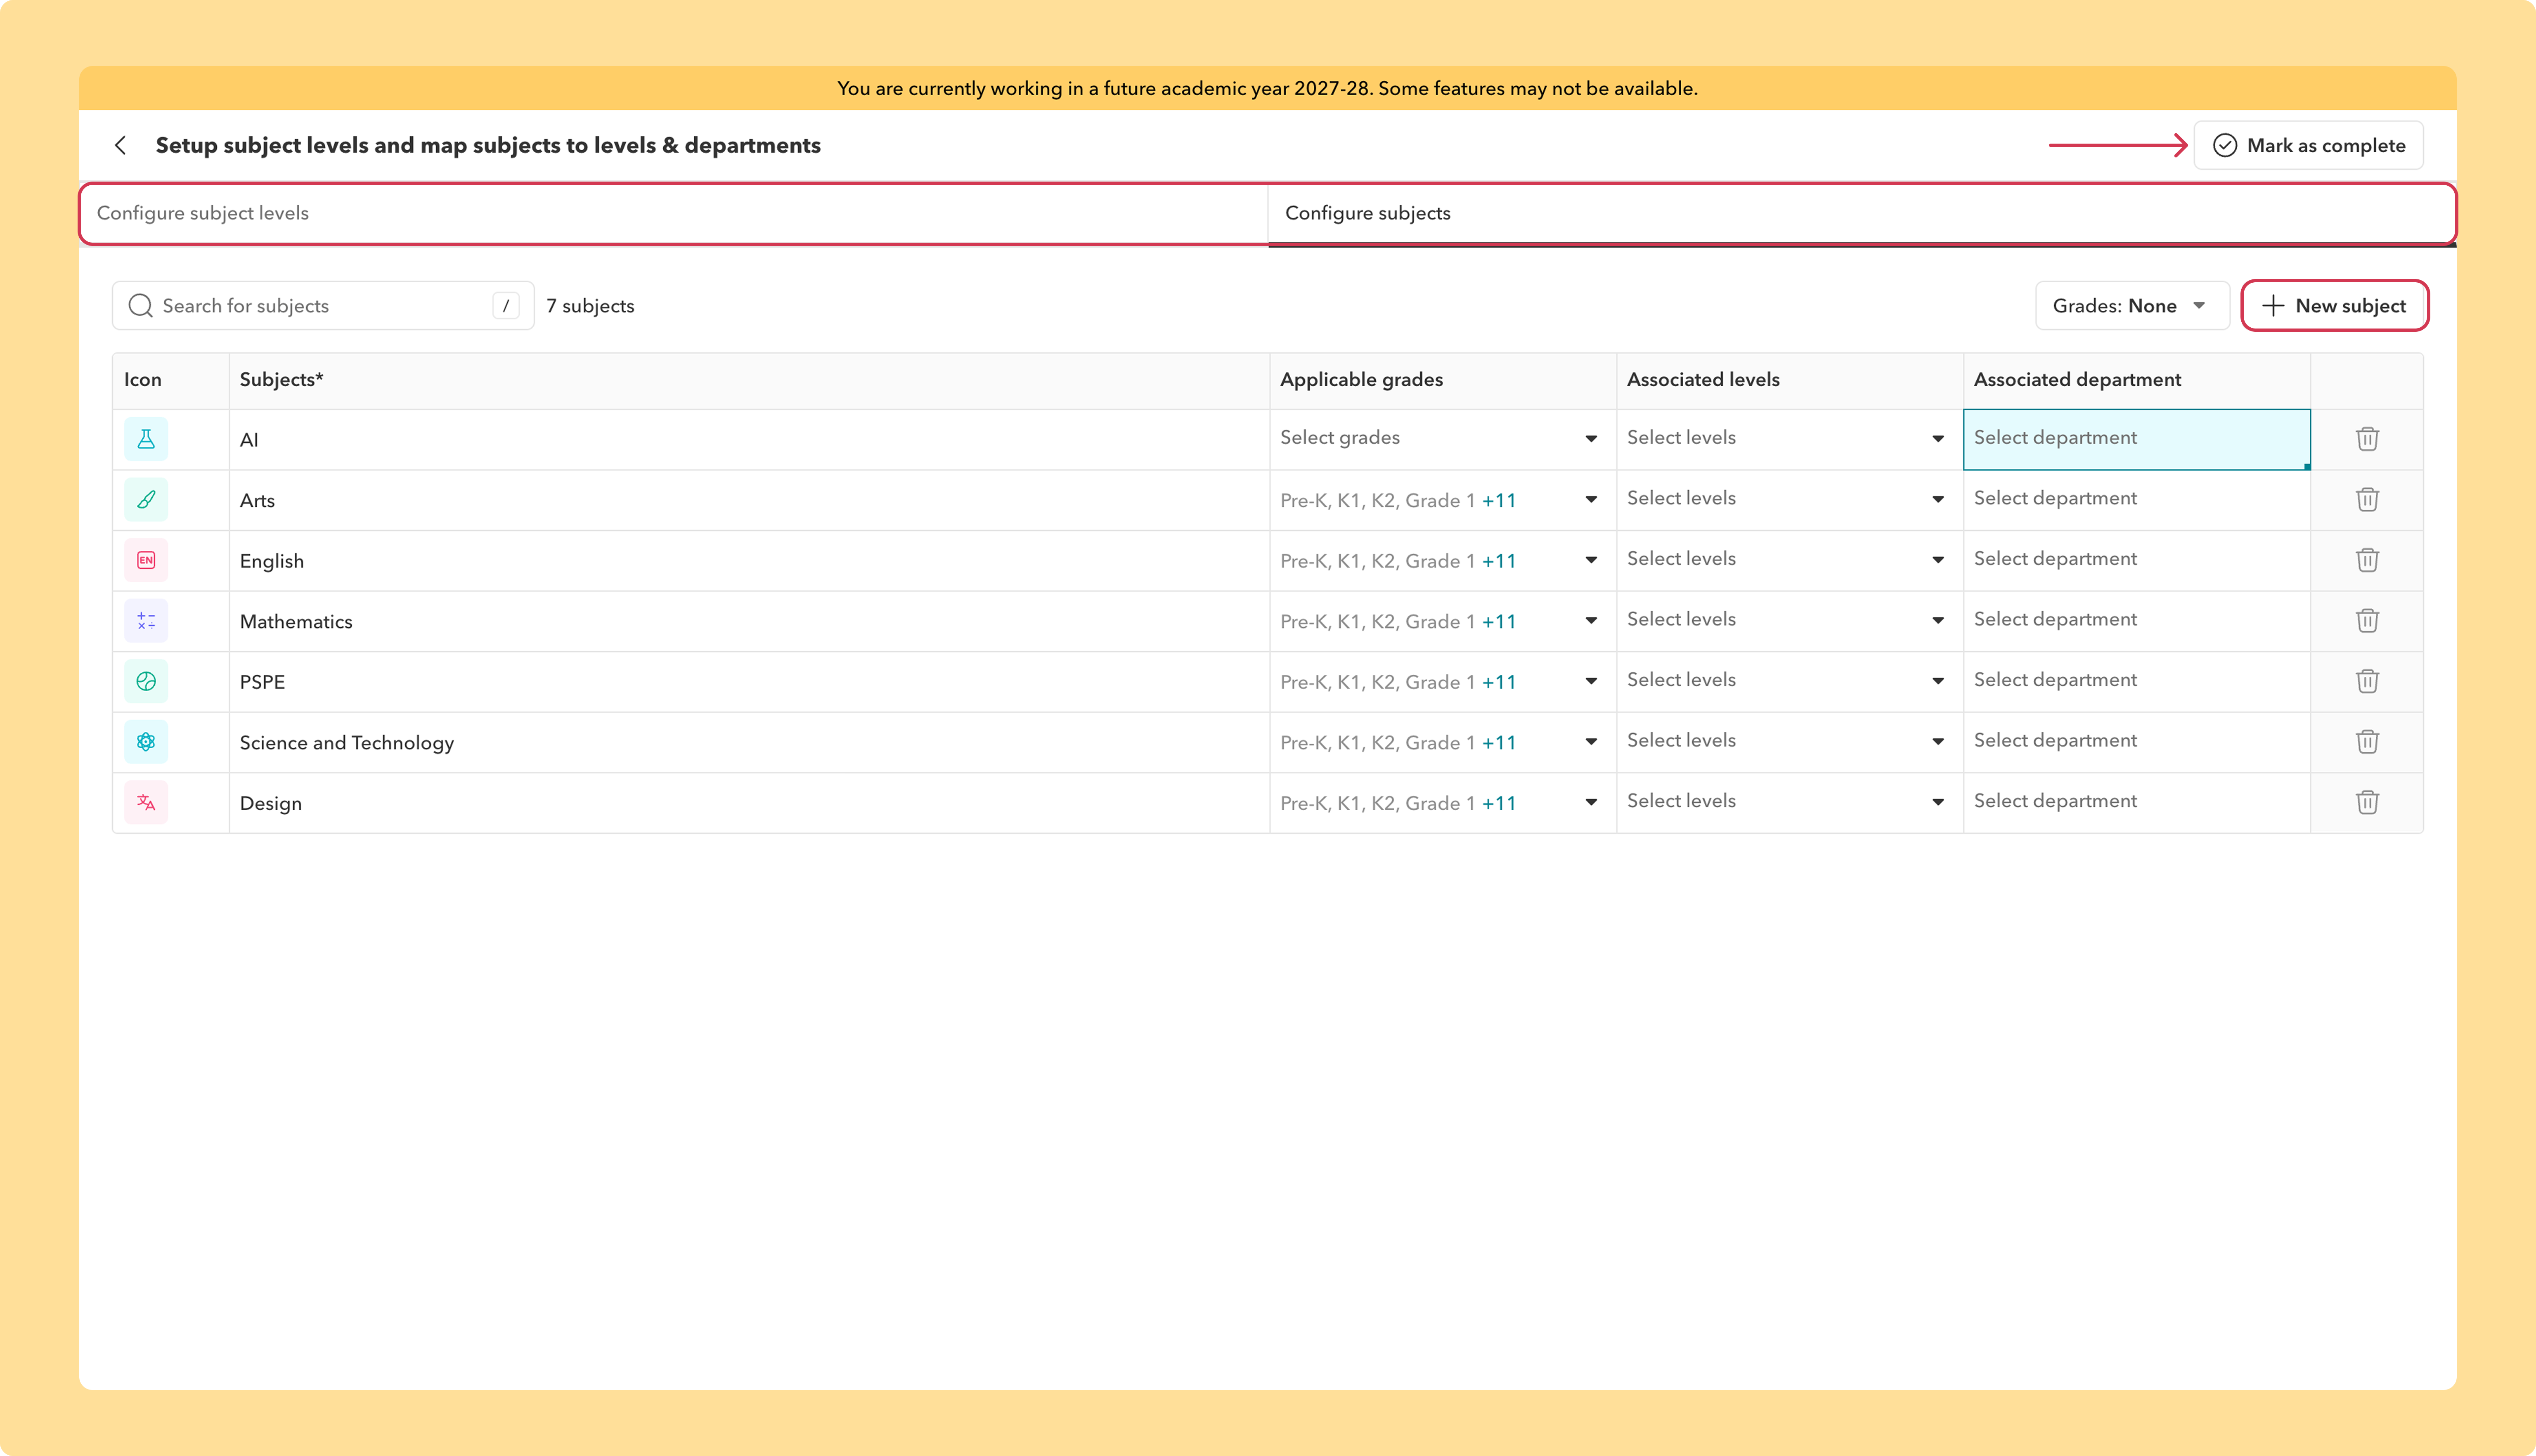
Task: Click the PSPE ball icon
Action: [146, 681]
